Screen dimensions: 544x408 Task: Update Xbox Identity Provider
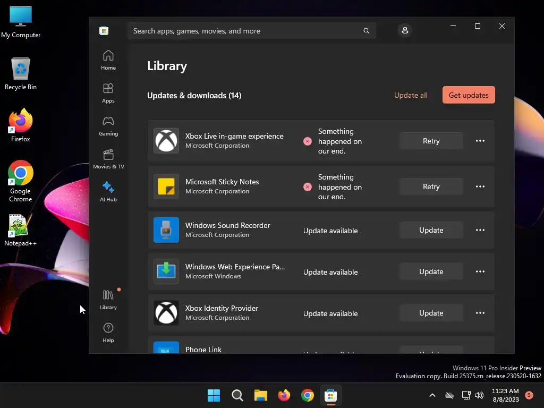tap(431, 313)
